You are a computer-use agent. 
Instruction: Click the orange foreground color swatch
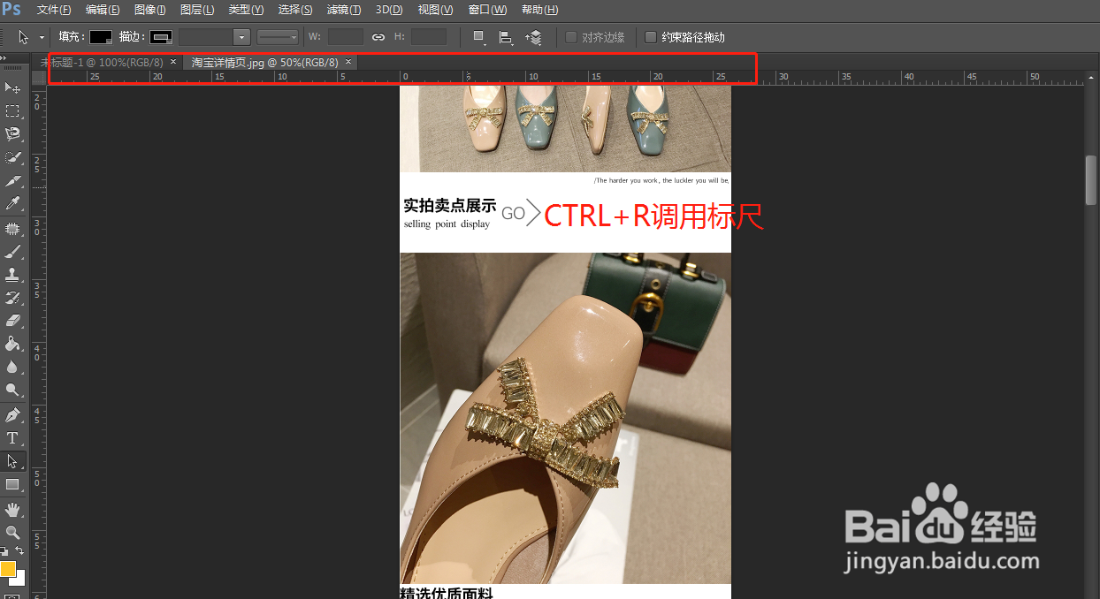(8, 569)
